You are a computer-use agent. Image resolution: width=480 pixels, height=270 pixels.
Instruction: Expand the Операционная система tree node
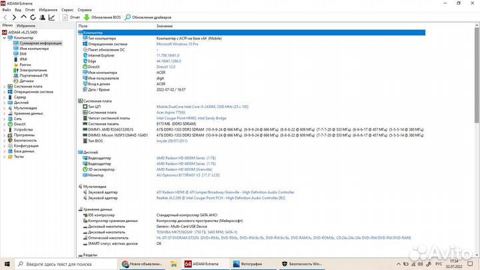pyautogui.click(x=4, y=92)
